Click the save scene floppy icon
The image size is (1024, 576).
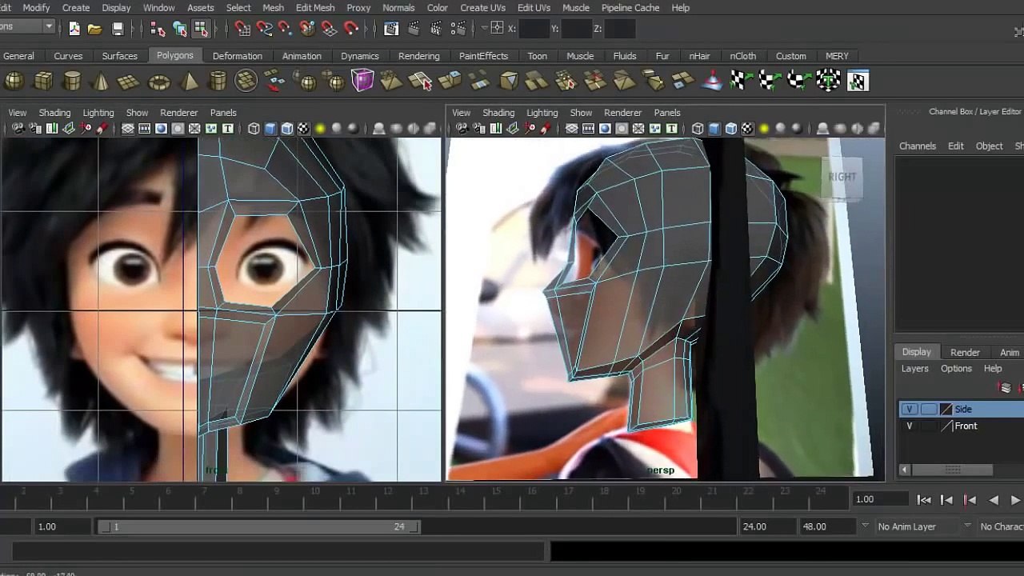(x=118, y=29)
